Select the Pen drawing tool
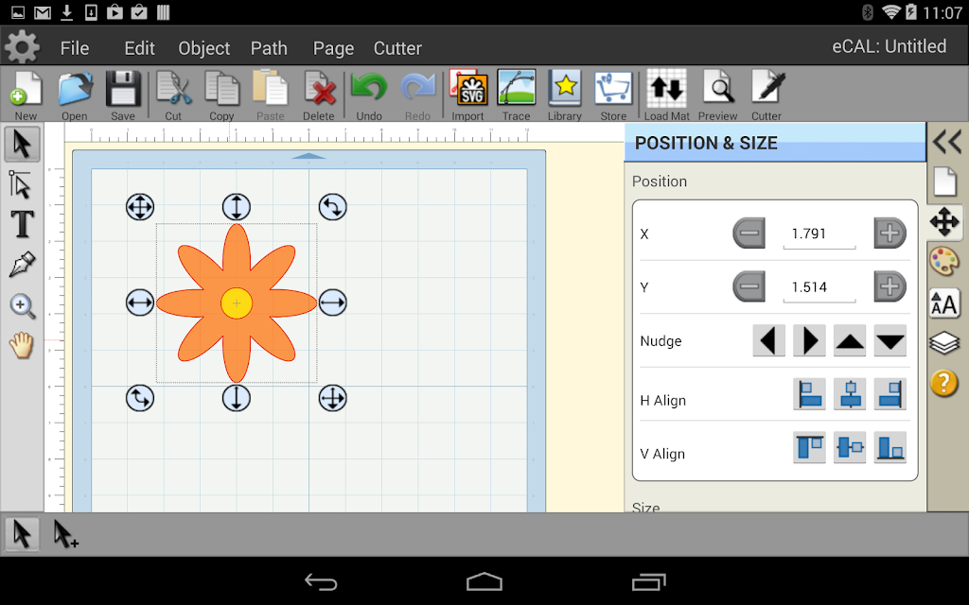 [23, 265]
